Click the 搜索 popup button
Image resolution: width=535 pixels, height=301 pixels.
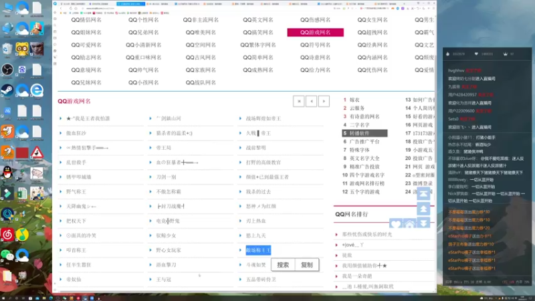click(x=283, y=265)
